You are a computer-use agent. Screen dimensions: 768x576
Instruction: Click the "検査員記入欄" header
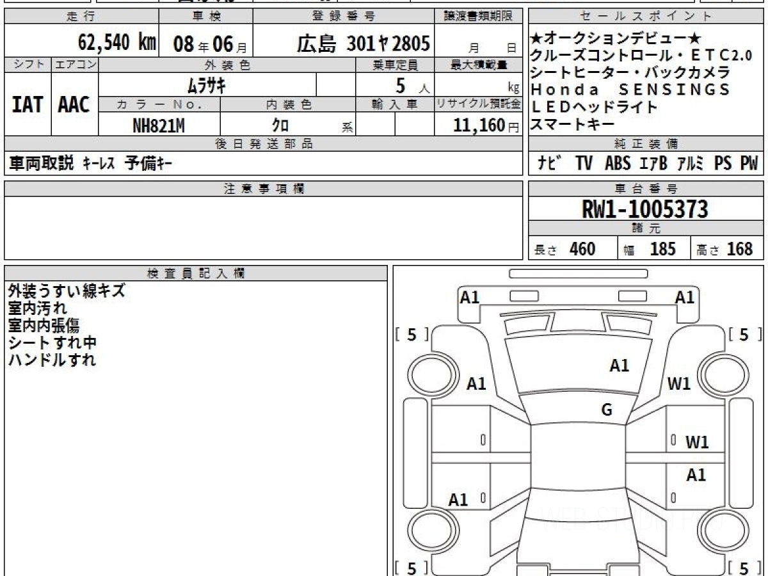point(196,273)
